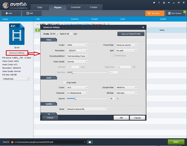Open the audio Codec AC3 dropdown
The width and height of the screenshot is (187, 146).
[x=77, y=87]
